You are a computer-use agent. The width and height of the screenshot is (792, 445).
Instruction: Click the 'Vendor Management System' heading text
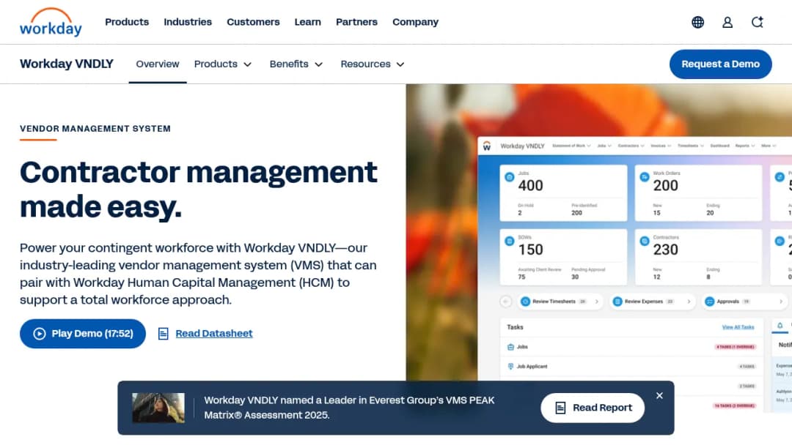tap(95, 129)
